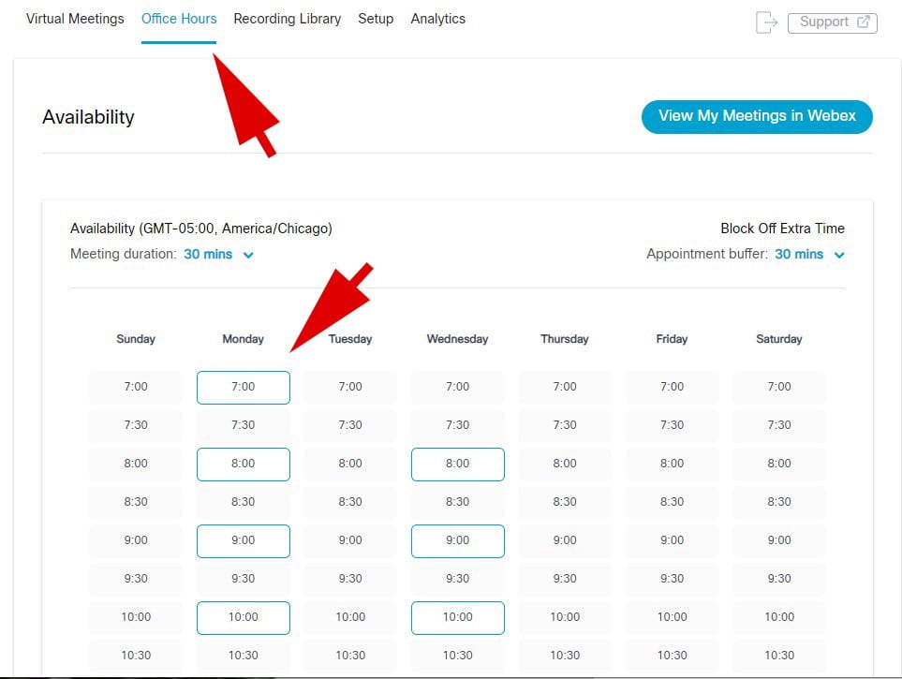Go to the Setup tab
The width and height of the screenshot is (902, 679).
(376, 19)
